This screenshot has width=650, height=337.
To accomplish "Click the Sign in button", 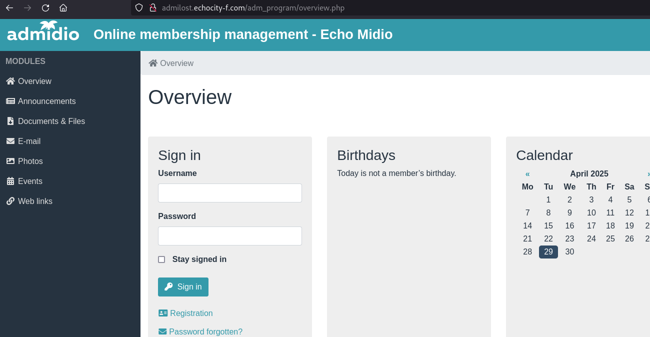I will (183, 287).
